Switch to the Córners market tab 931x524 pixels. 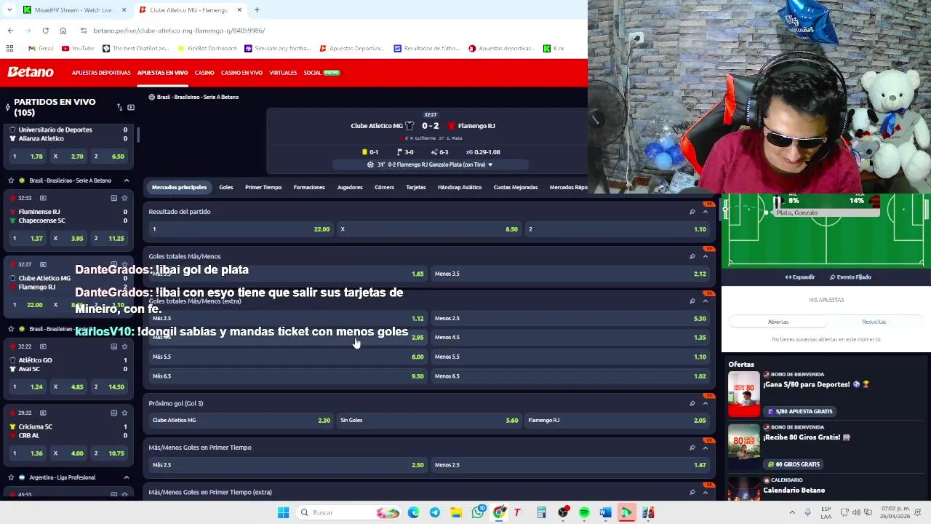click(x=384, y=187)
